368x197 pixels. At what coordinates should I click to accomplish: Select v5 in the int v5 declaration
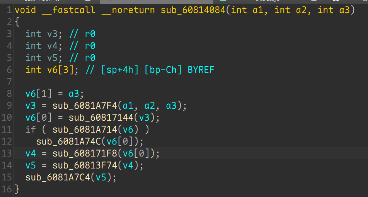pyautogui.click(x=52, y=58)
